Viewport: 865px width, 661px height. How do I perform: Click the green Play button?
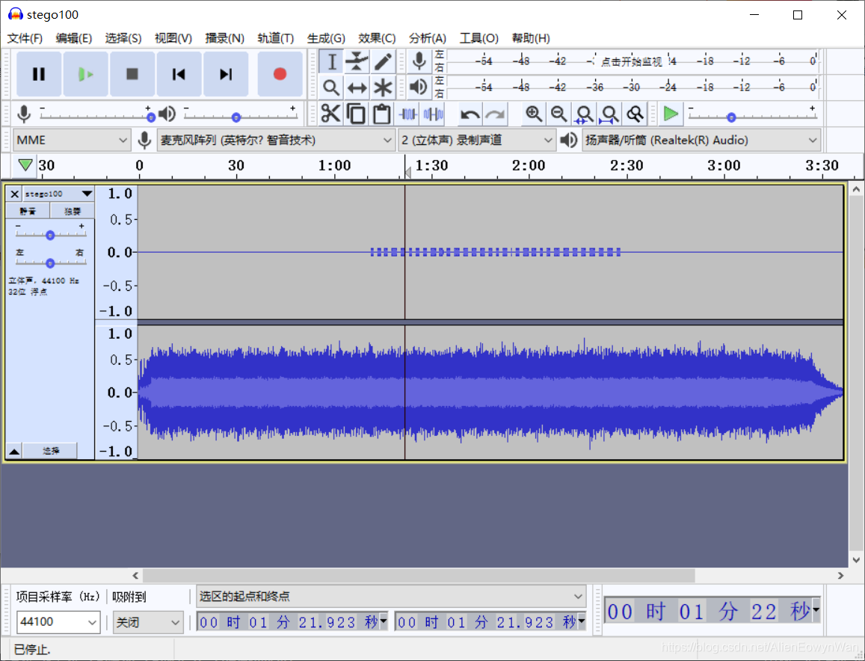click(x=85, y=74)
